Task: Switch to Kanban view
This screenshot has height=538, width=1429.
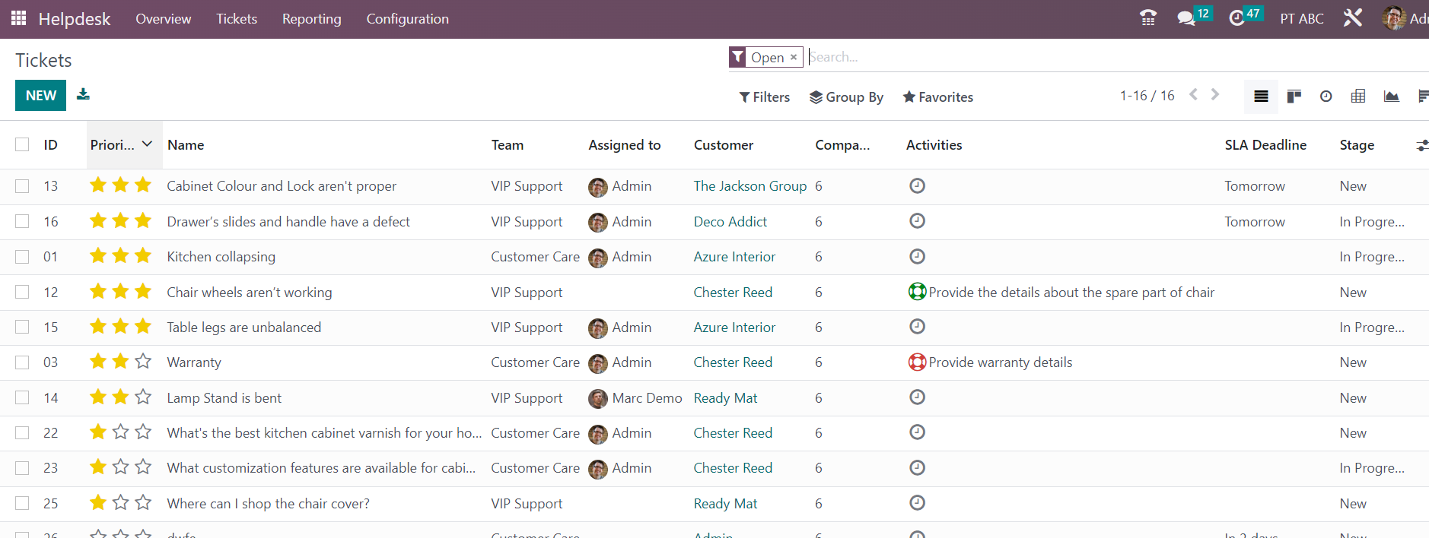Action: coord(1294,97)
